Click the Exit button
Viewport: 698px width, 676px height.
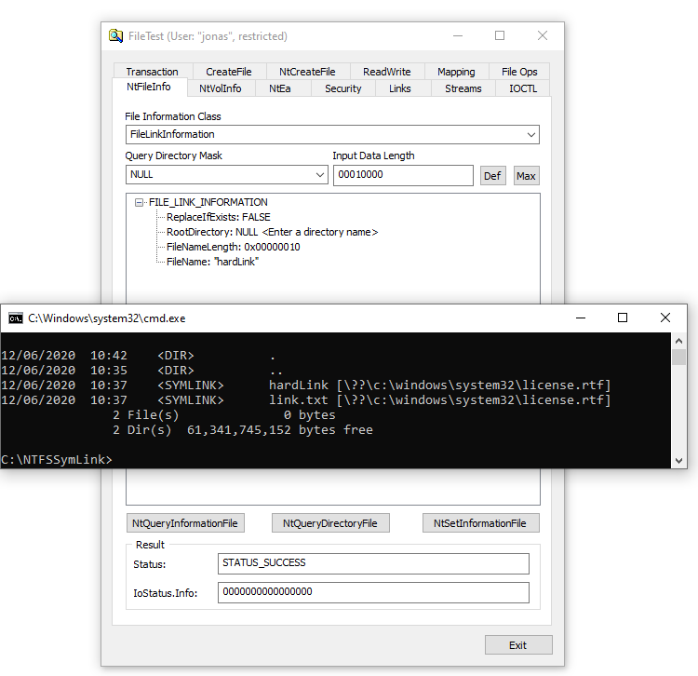click(518, 645)
